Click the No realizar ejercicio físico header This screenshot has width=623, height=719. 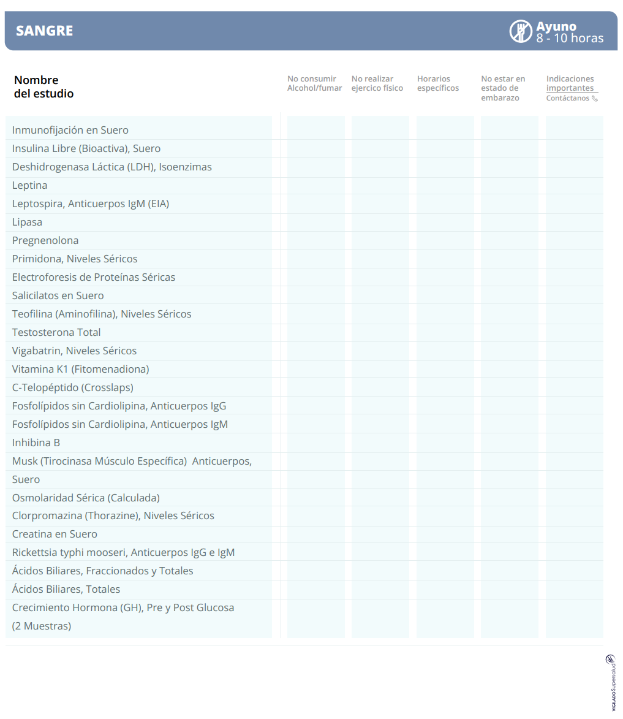pyautogui.click(x=377, y=83)
